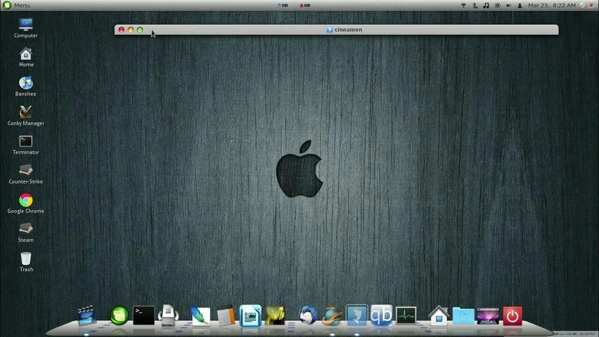
Task: Click the Bluetooth tray icon
Action: click(475, 6)
